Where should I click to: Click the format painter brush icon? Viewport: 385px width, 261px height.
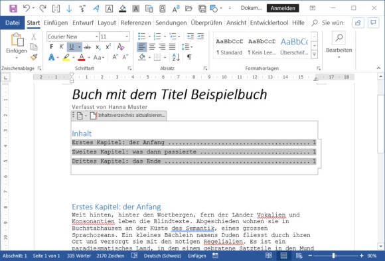pyautogui.click(x=34, y=57)
